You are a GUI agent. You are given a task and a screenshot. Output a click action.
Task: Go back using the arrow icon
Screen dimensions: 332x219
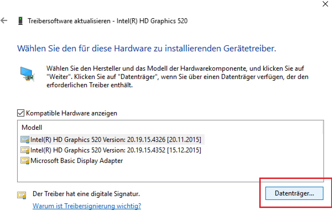(x=4, y=21)
